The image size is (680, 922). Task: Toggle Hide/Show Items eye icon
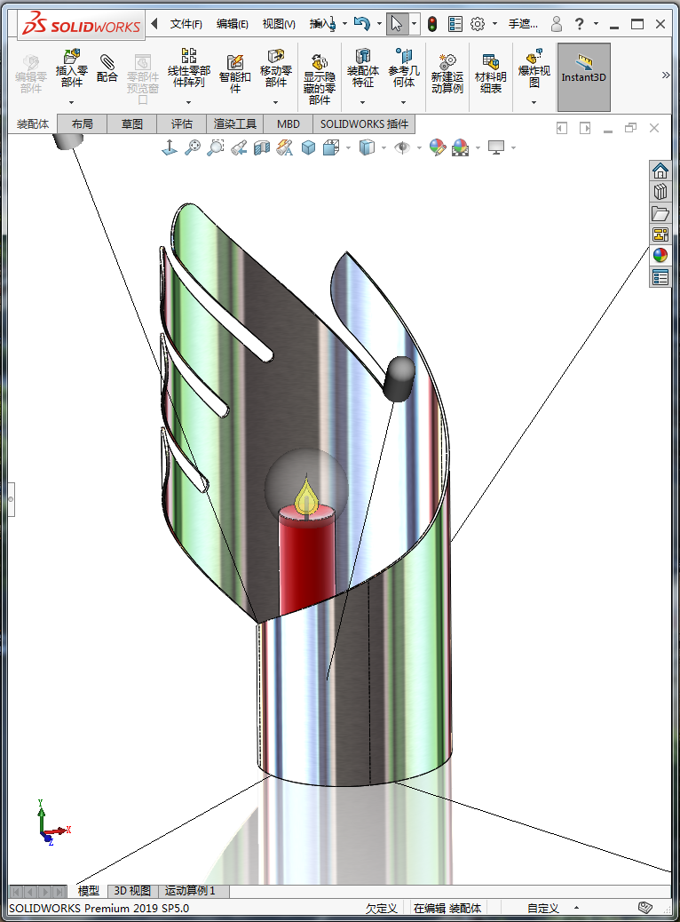(x=402, y=147)
